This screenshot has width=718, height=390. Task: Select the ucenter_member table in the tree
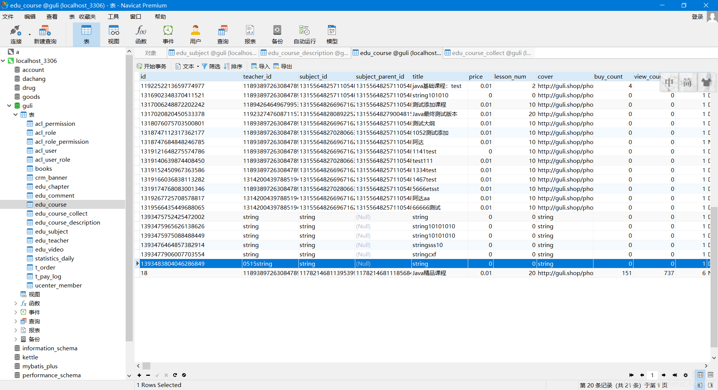(x=58, y=285)
